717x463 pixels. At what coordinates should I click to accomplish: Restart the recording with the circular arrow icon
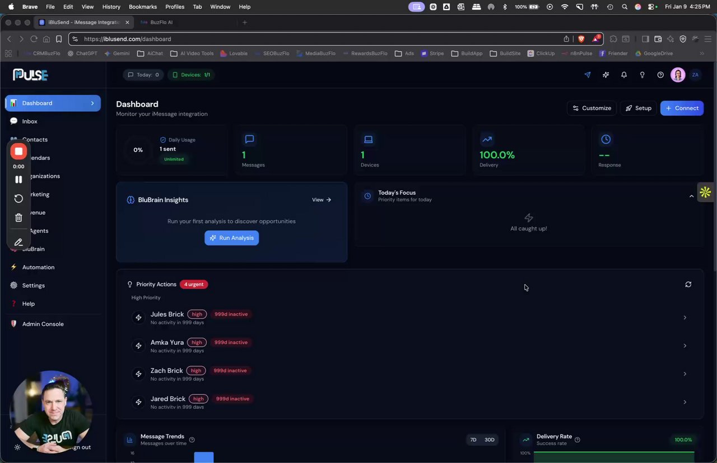click(x=18, y=199)
